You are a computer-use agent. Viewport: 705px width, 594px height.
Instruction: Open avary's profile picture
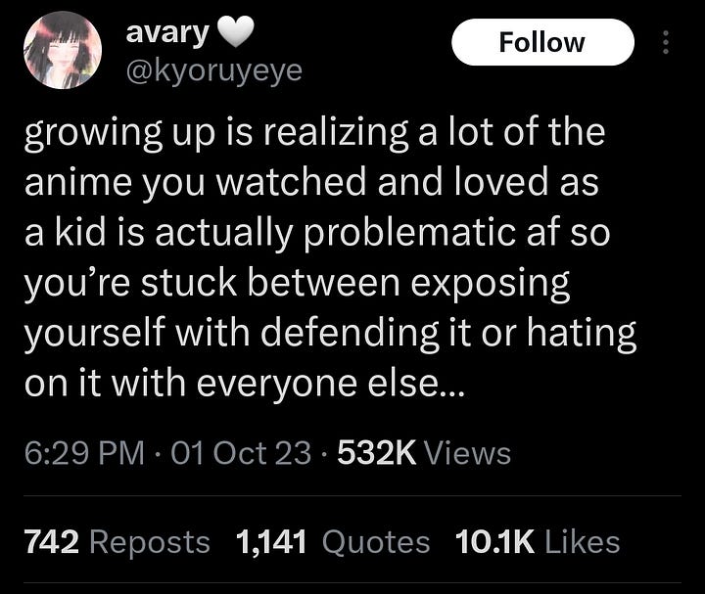pyautogui.click(x=63, y=50)
